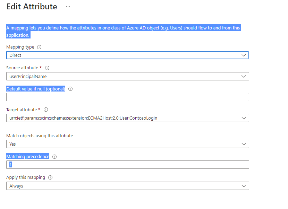Click the Match objects using this attribute label
The width and height of the screenshot is (288, 209).
tap(40, 136)
